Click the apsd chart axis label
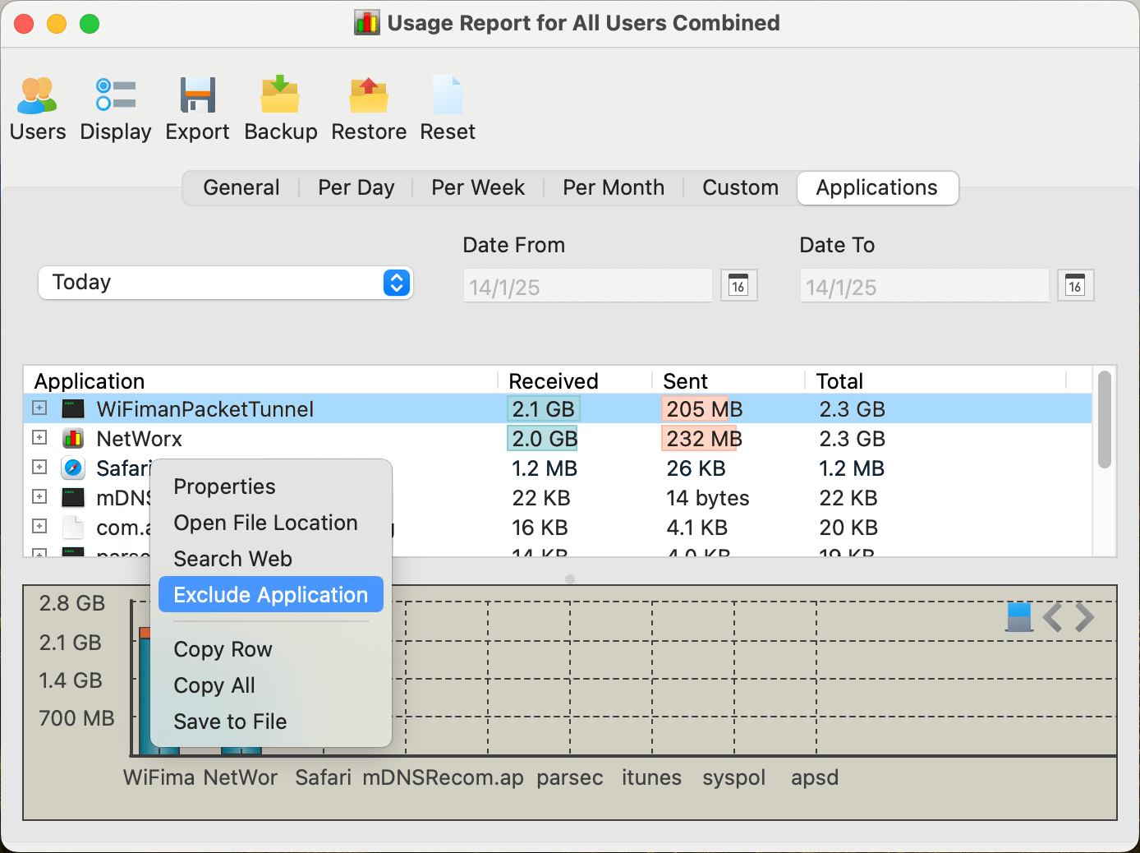 click(x=815, y=777)
